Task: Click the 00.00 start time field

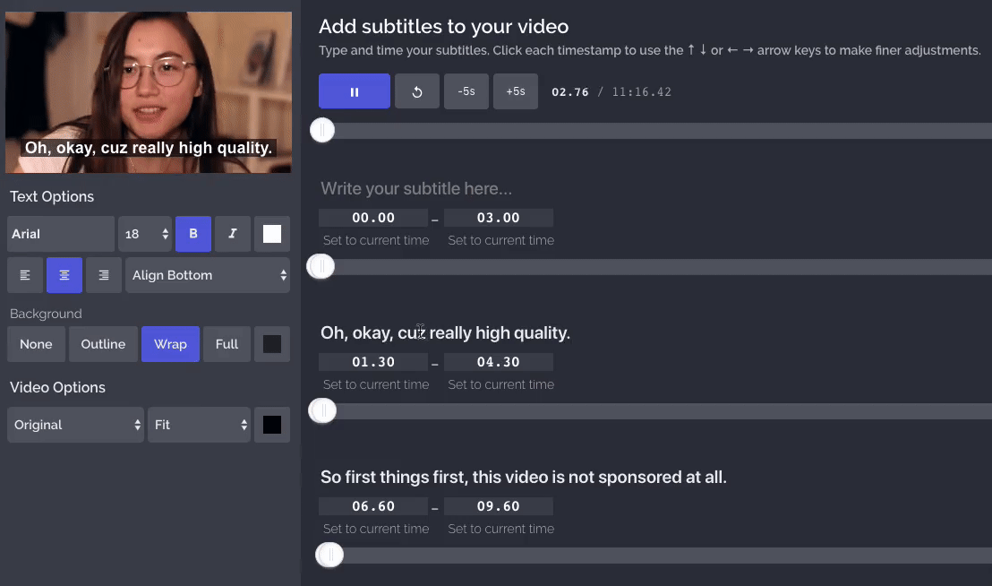Action: 373,218
